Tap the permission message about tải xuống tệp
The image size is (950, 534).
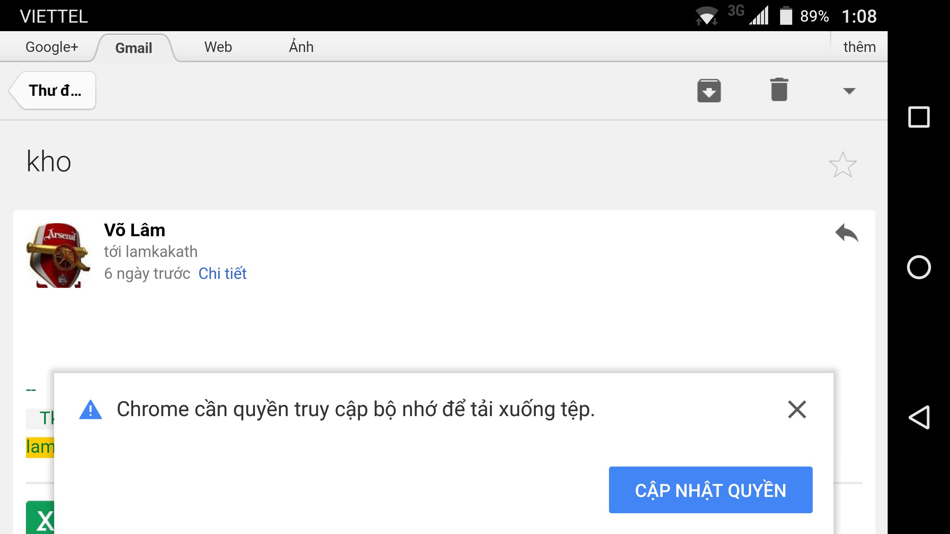pyautogui.click(x=356, y=409)
